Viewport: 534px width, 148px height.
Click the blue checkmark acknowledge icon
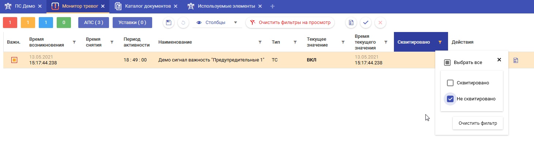click(x=366, y=23)
